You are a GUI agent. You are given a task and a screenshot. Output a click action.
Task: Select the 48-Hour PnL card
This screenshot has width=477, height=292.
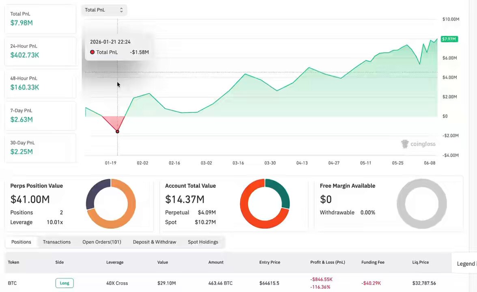point(40,84)
